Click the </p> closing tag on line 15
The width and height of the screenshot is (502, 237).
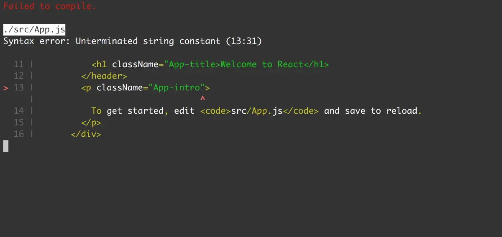point(91,122)
